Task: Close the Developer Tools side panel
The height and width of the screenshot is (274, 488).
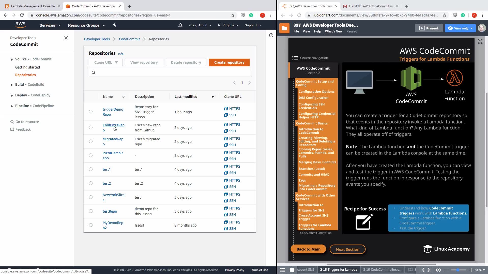Action: click(66, 38)
